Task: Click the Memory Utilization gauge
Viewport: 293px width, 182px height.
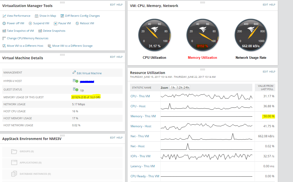Action: (202, 35)
